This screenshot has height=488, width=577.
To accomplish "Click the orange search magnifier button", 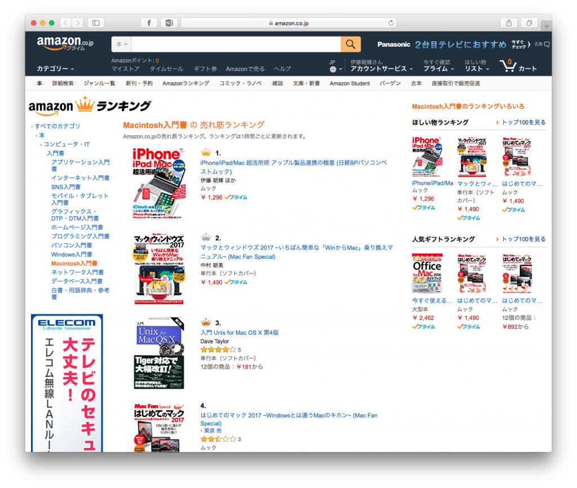I will point(350,45).
